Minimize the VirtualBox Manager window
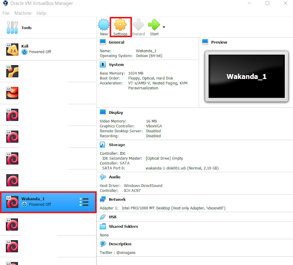This screenshot has width=293, height=265. (250, 3)
